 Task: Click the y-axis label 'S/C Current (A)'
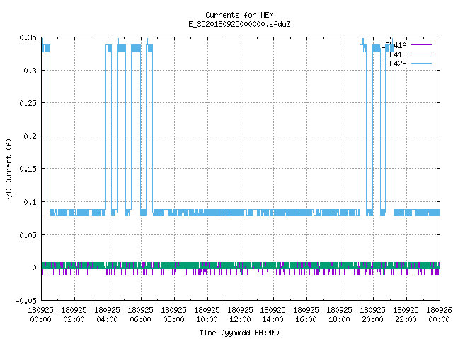[8, 169]
